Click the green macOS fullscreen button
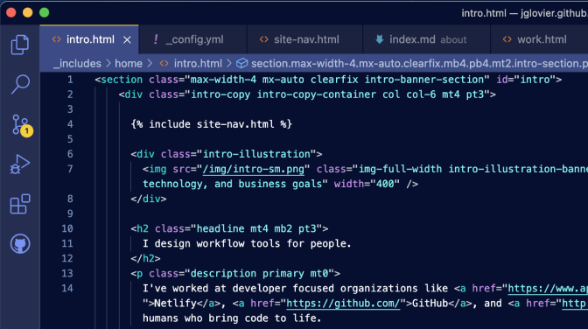 pos(45,12)
